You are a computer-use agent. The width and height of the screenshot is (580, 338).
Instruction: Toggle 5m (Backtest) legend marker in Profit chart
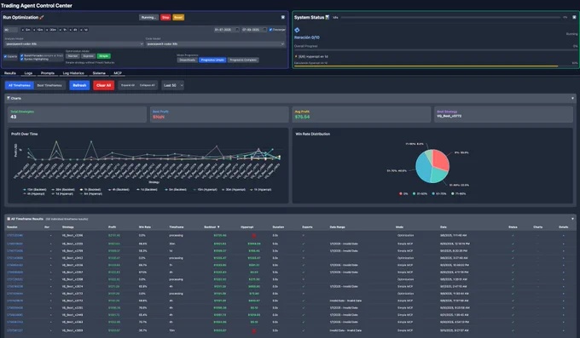(166, 190)
